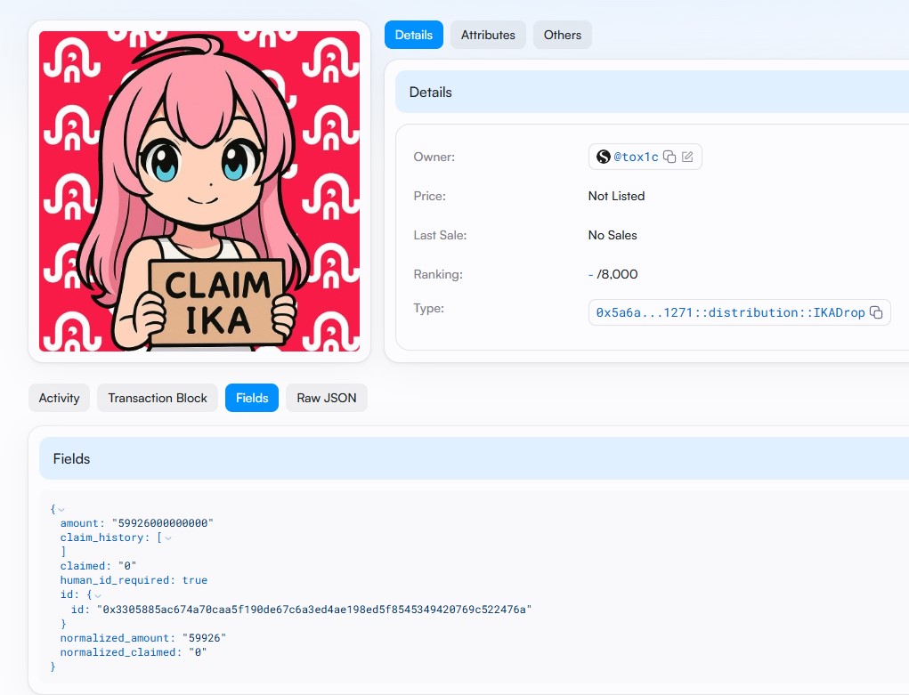The width and height of the screenshot is (909, 695).
Task: Open the distribution::IKADrop type link
Action: (x=730, y=312)
